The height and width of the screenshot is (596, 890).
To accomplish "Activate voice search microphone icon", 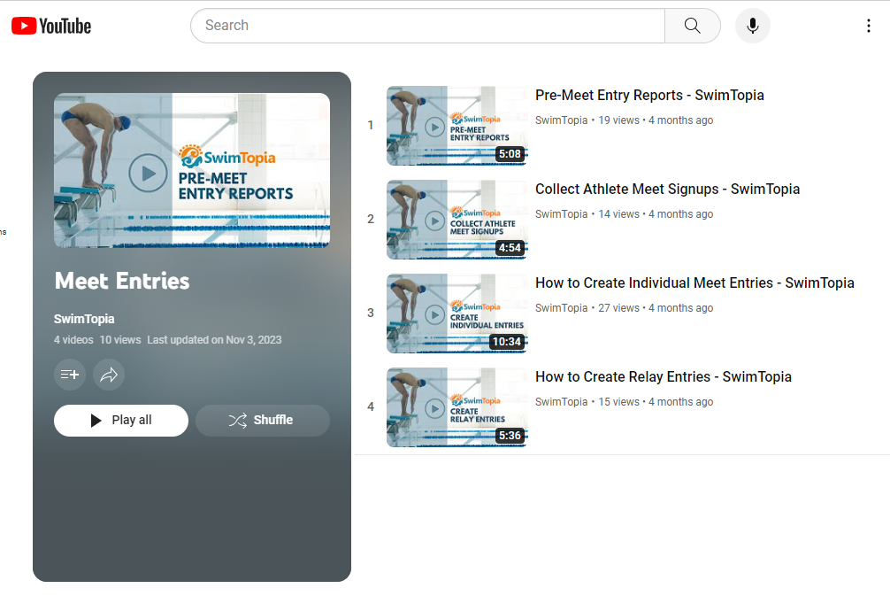I will coord(752,26).
